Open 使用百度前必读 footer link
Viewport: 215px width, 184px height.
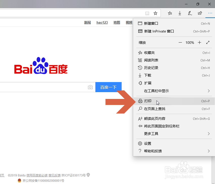(37, 175)
